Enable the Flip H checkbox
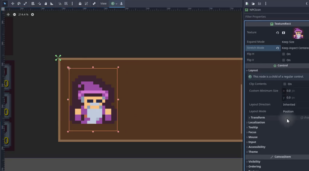 (x=284, y=54)
